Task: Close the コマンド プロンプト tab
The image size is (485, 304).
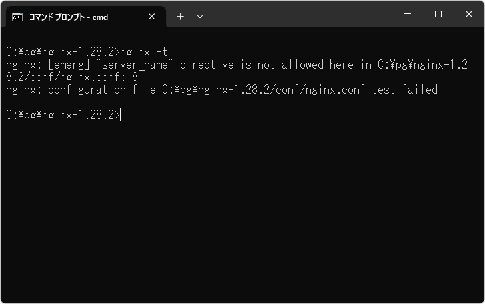Action: pos(152,17)
